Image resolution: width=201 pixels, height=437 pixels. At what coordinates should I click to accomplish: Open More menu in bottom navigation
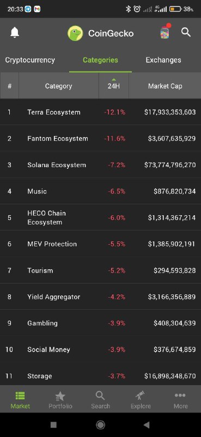(181, 400)
